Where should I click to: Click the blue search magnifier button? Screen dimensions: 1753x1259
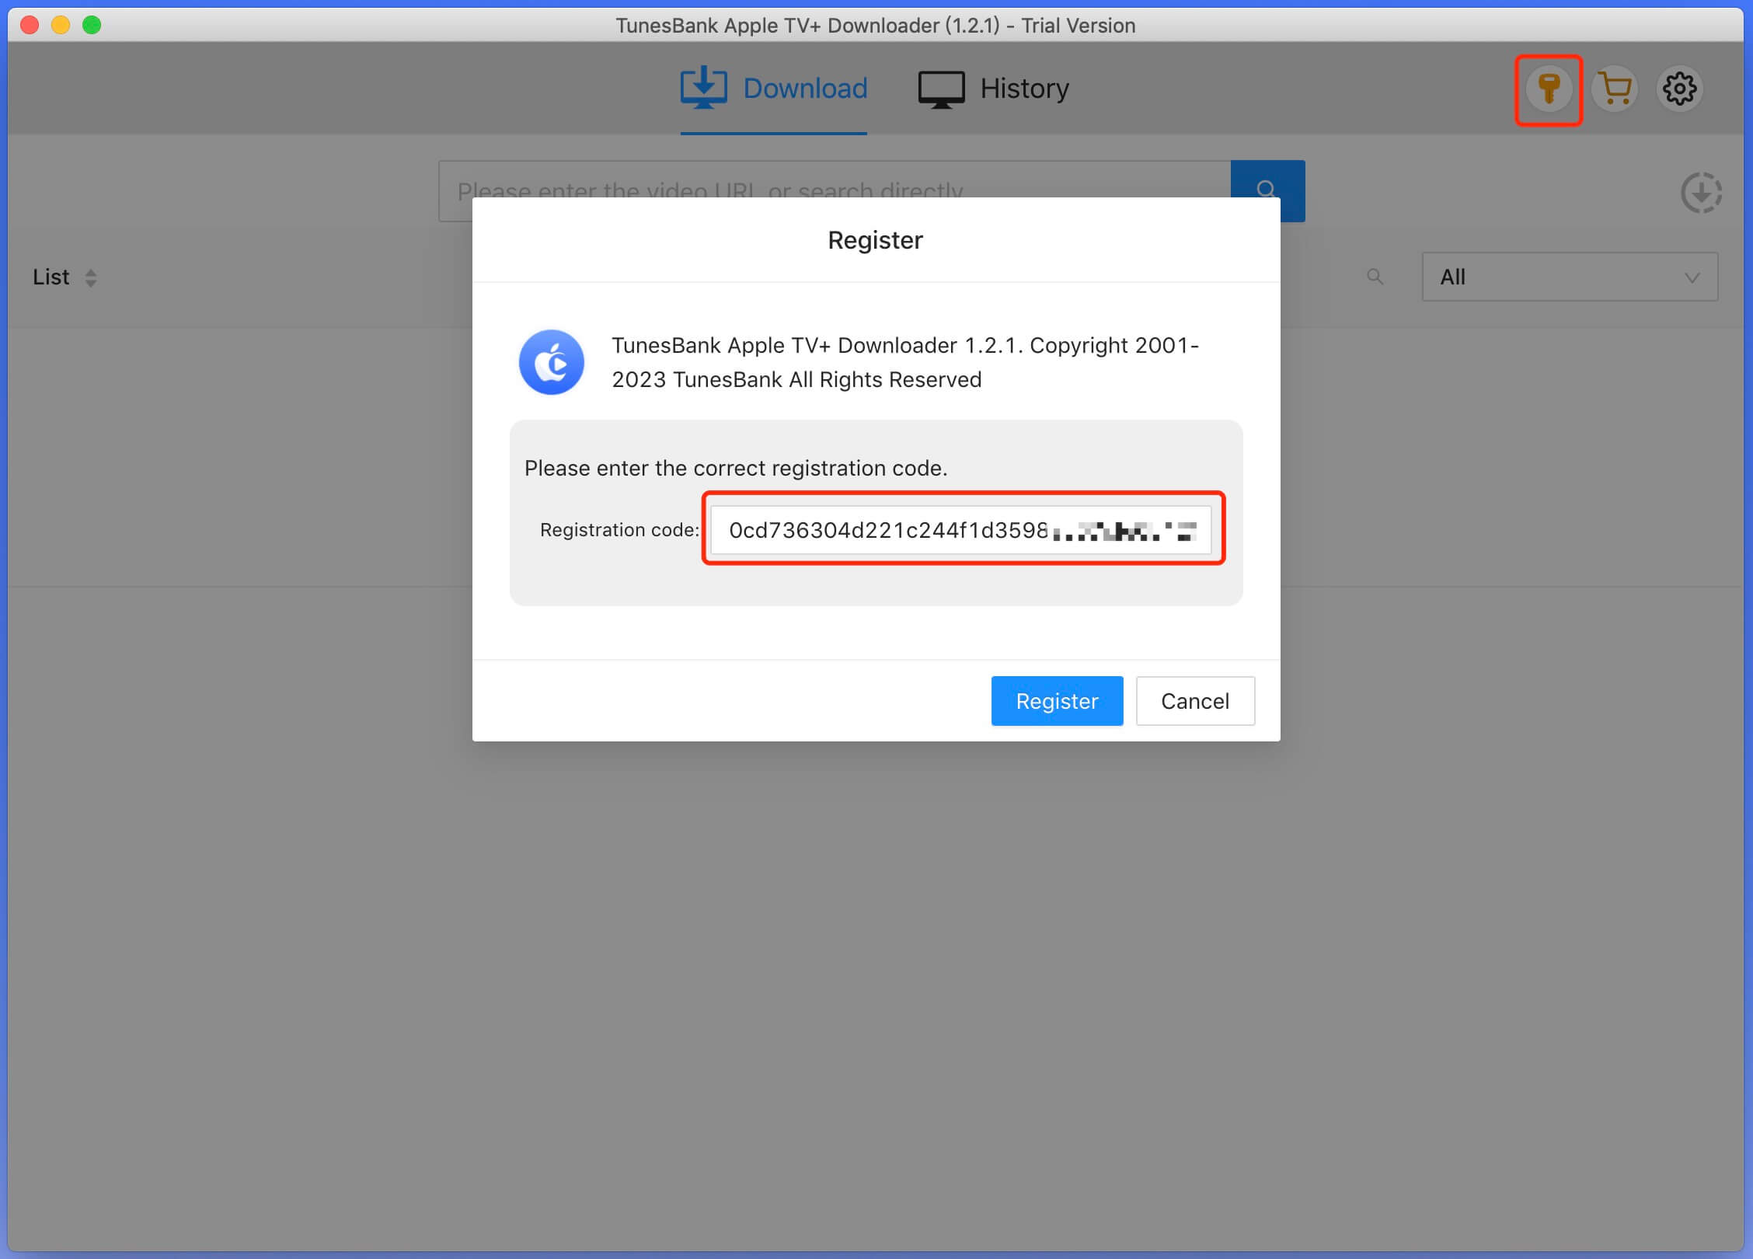click(x=1267, y=190)
